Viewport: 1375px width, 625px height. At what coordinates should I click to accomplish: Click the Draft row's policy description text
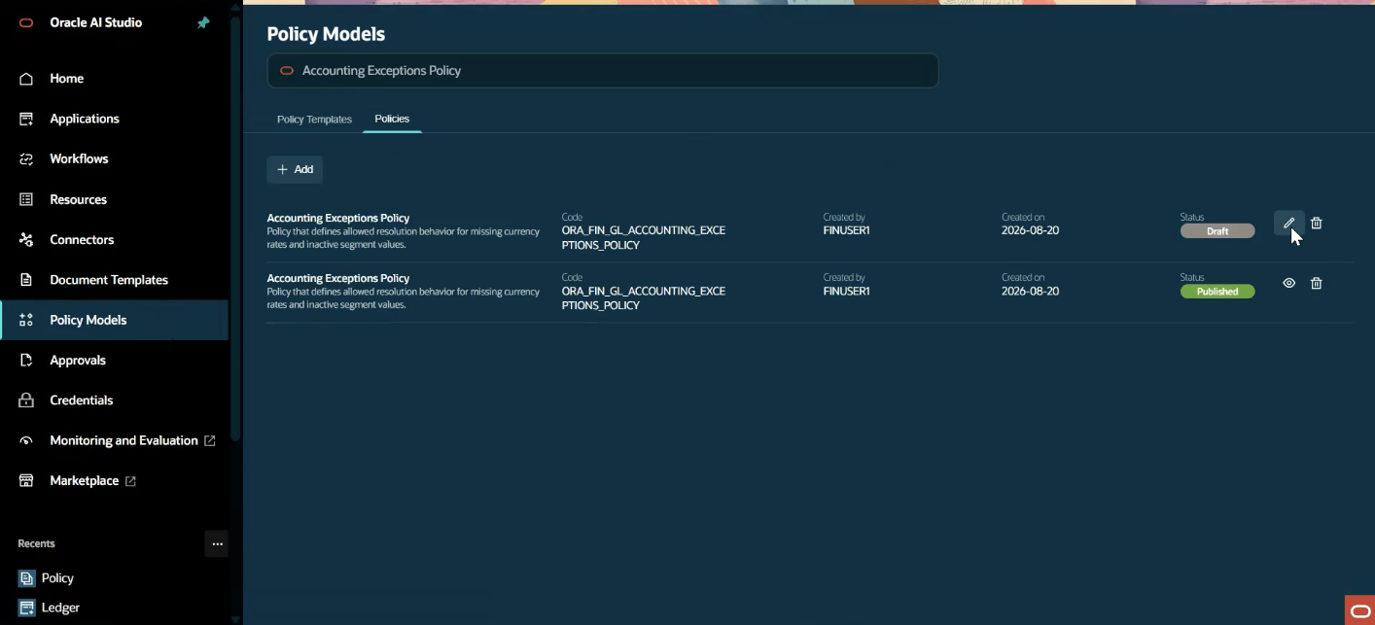point(404,238)
